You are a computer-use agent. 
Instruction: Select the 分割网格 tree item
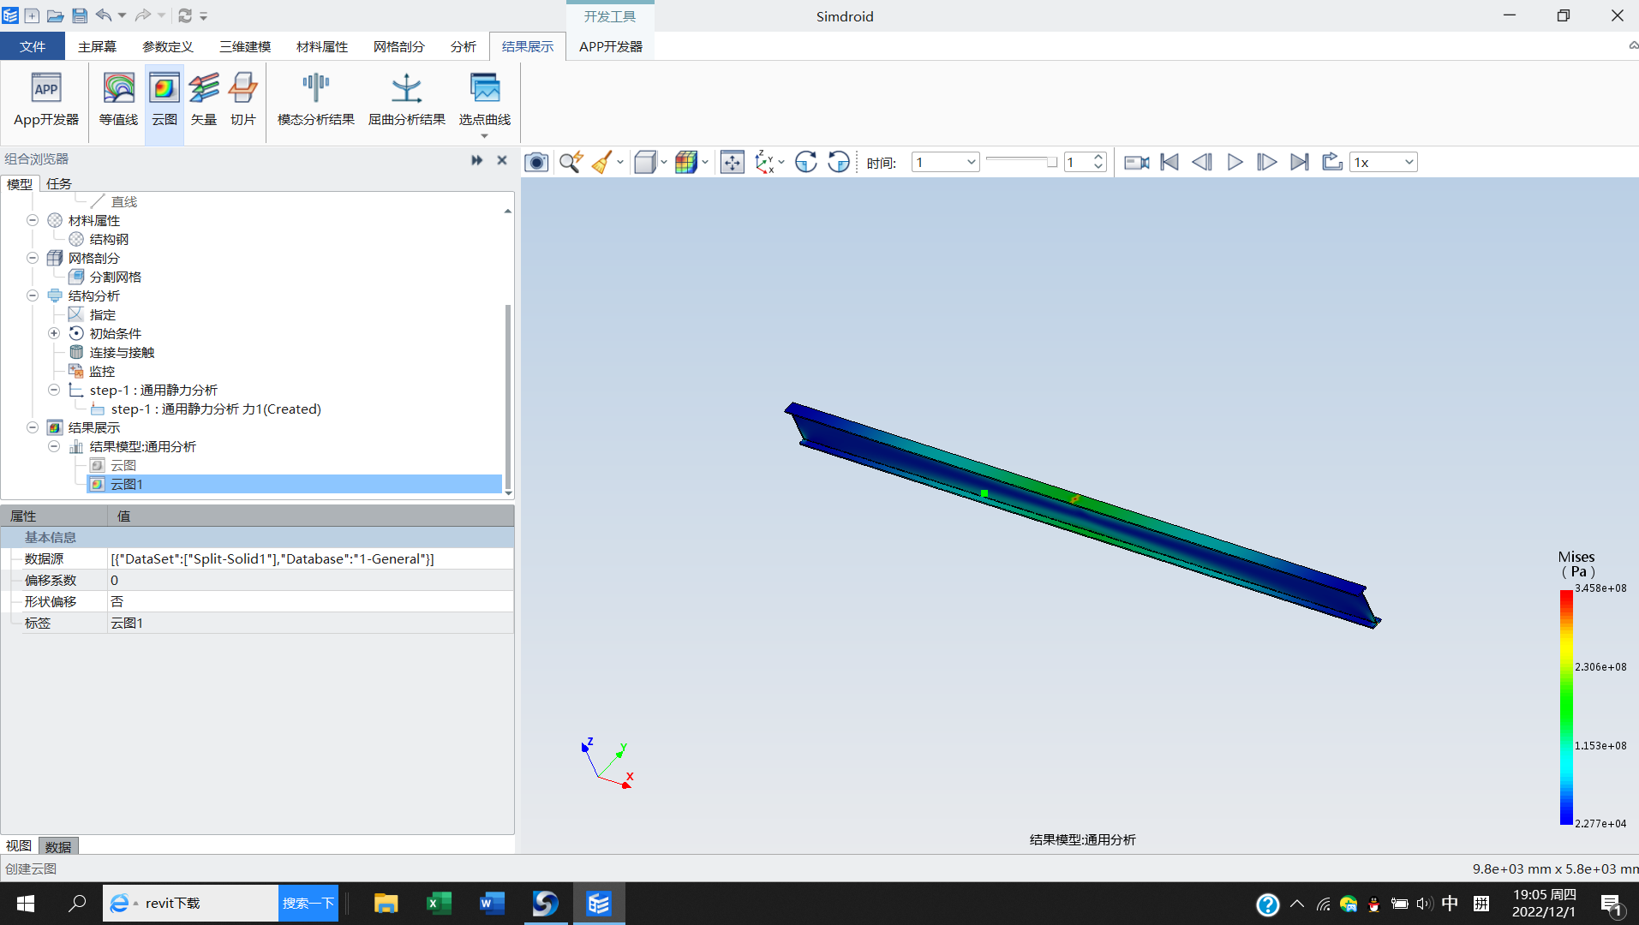point(116,277)
